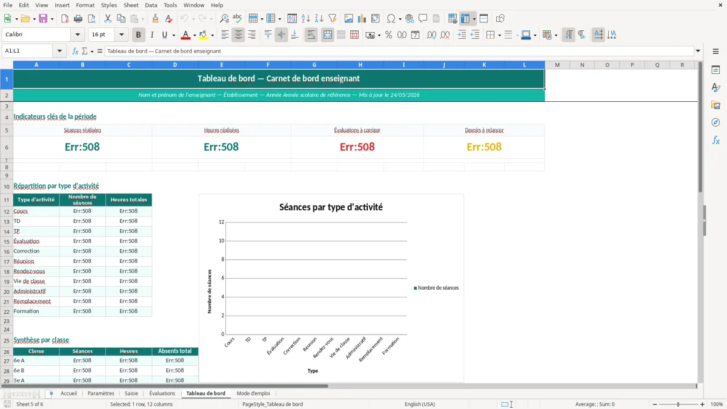Open the font size dropdown
727x409 pixels.
(122, 35)
